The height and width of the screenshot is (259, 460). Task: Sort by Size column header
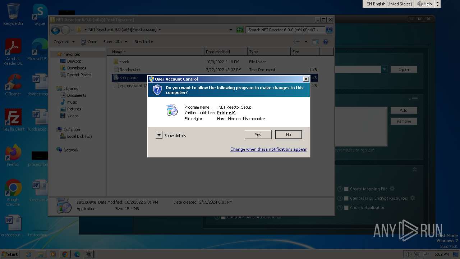[305, 52]
